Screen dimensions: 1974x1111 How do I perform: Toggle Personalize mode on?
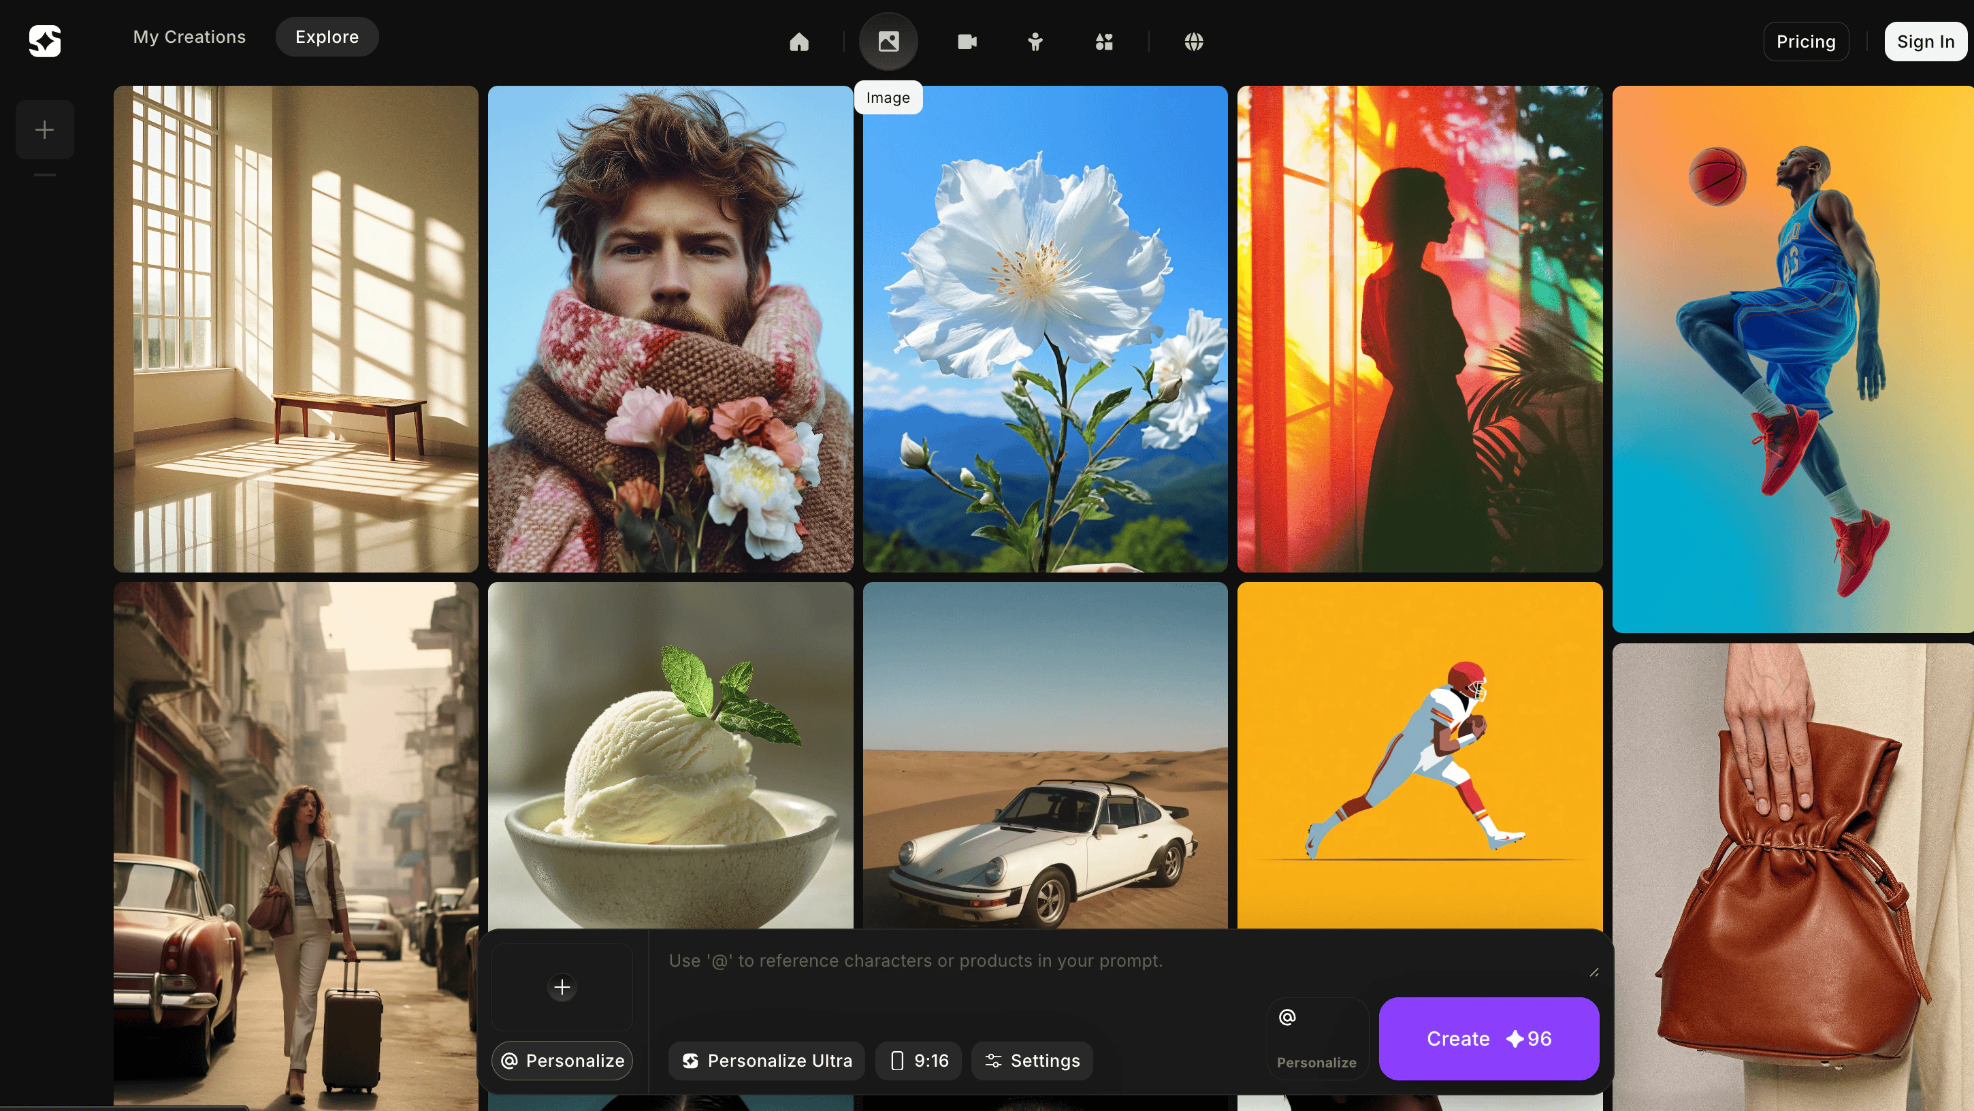[562, 1061]
